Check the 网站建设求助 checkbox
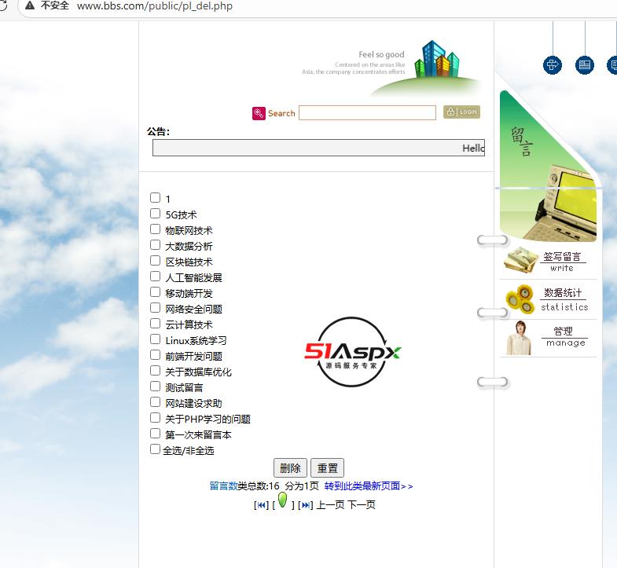Image resolution: width=617 pixels, height=568 pixels. 155,402
